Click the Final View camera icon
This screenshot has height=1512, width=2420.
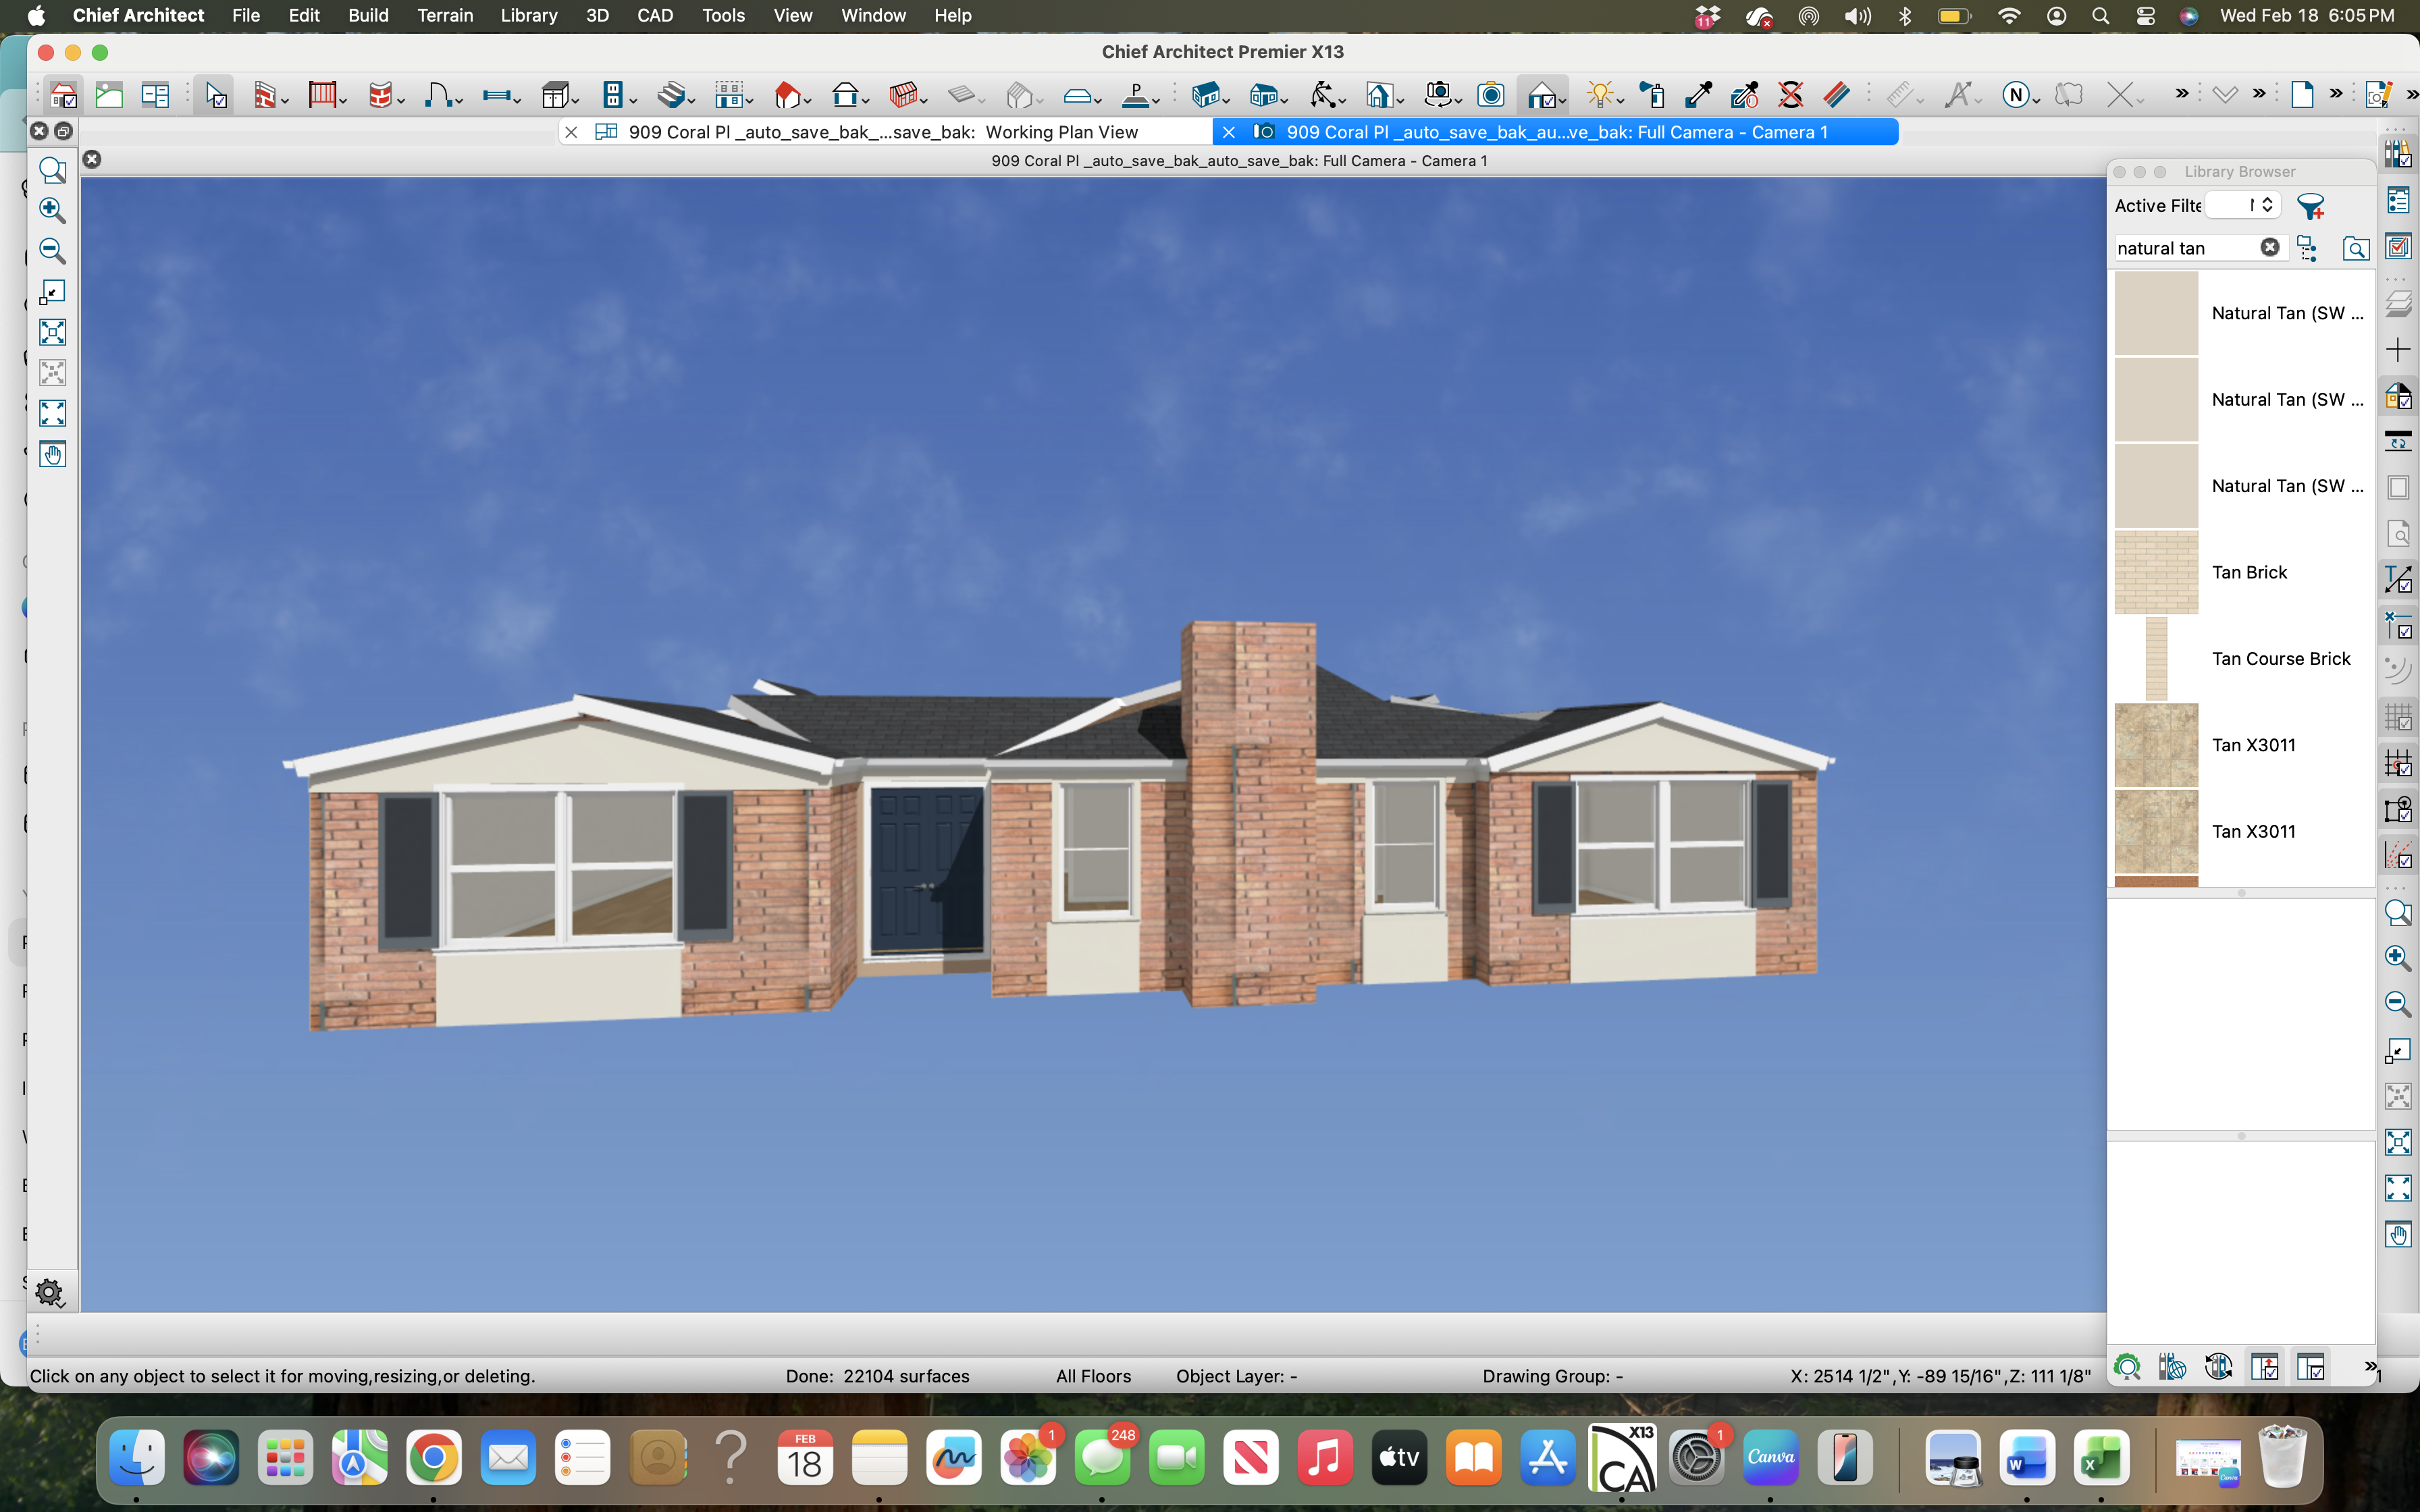1490,95
